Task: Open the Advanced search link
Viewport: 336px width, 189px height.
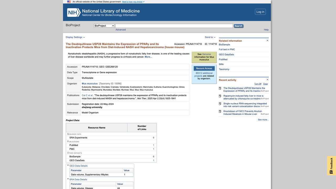Action: coord(121,30)
